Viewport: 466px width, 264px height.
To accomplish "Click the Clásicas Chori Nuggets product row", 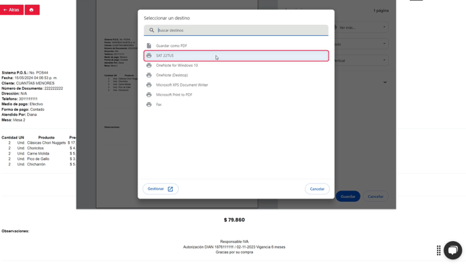I will 39,143.
